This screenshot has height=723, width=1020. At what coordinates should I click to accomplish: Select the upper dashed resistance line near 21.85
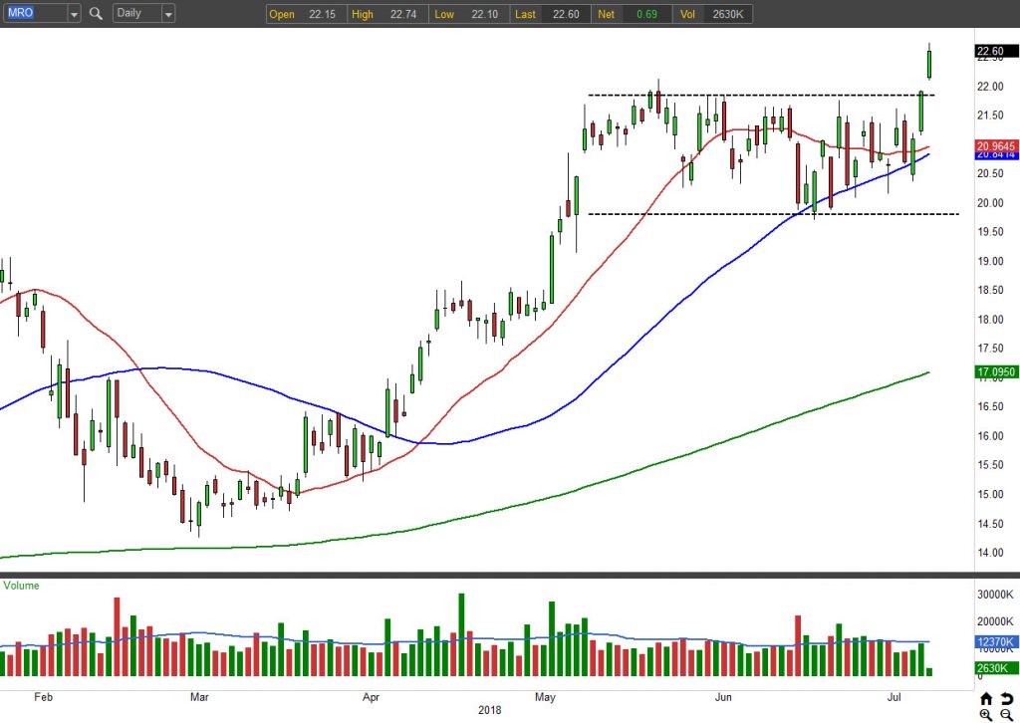pyautogui.click(x=771, y=96)
